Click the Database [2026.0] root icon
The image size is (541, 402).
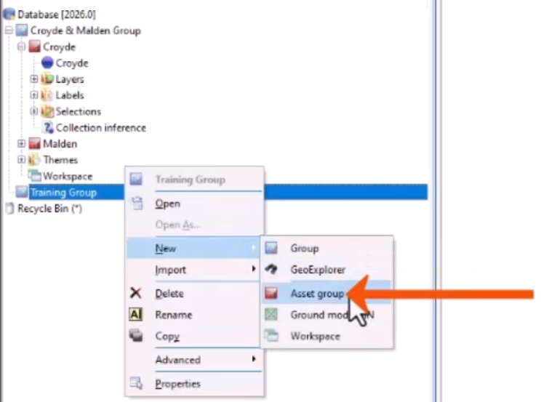click(9, 15)
